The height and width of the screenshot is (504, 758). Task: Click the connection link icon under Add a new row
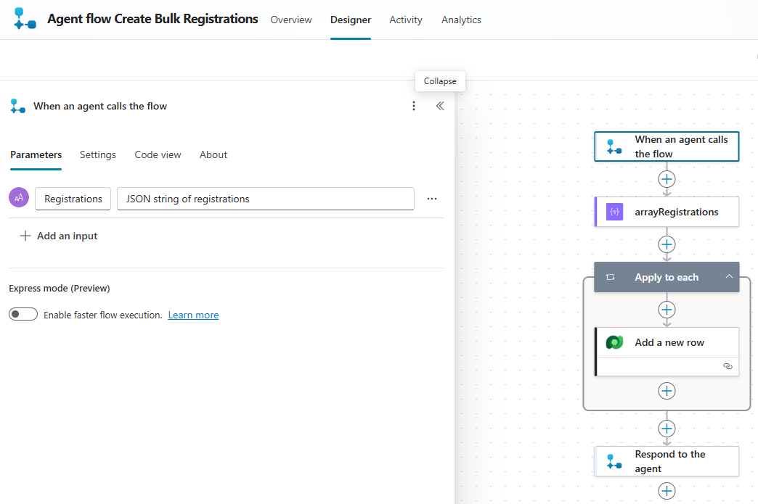[x=728, y=366]
